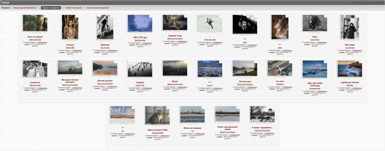This screenshot has width=385, height=151.
Task: Open author link under 'Янус' title
Action: tap(315, 39)
